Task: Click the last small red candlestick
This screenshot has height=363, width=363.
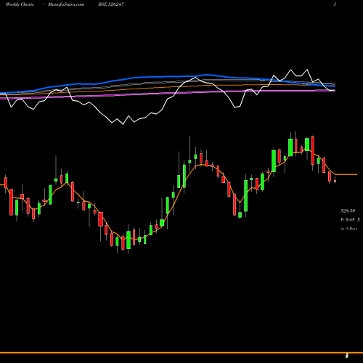Action: click(335, 181)
